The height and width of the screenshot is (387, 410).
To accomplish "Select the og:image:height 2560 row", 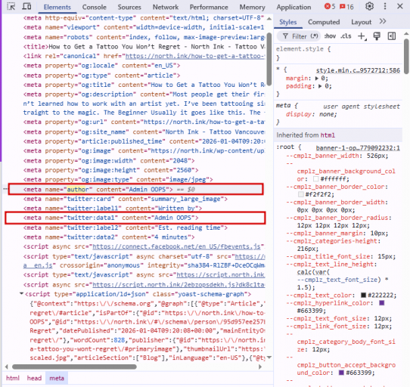I will point(111,170).
